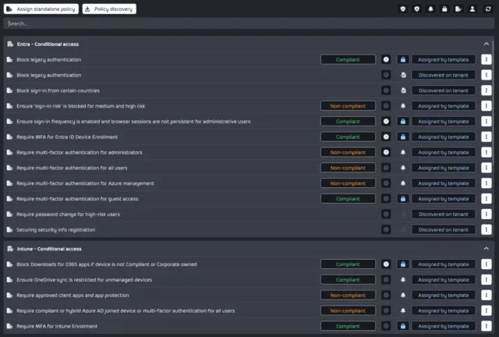
Task: Click the user profile icon in top toolbar
Action: (472, 9)
